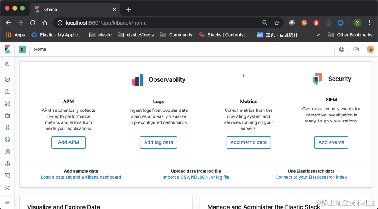This screenshot has height=209, width=378.
Task: Open the Default space selector D
Action: point(22,50)
